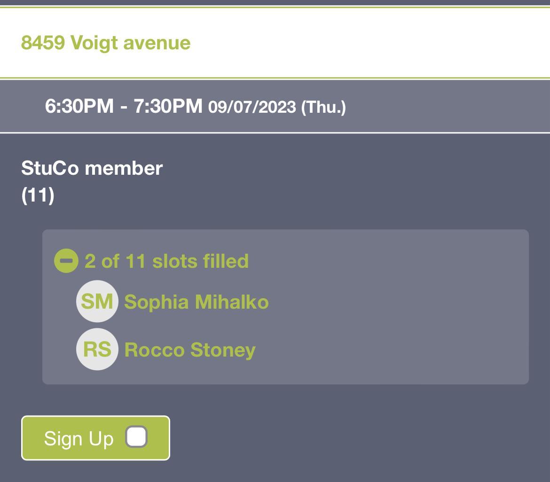Toggle the "2 of 11 slots filled" text
550x482 pixels.
(166, 261)
